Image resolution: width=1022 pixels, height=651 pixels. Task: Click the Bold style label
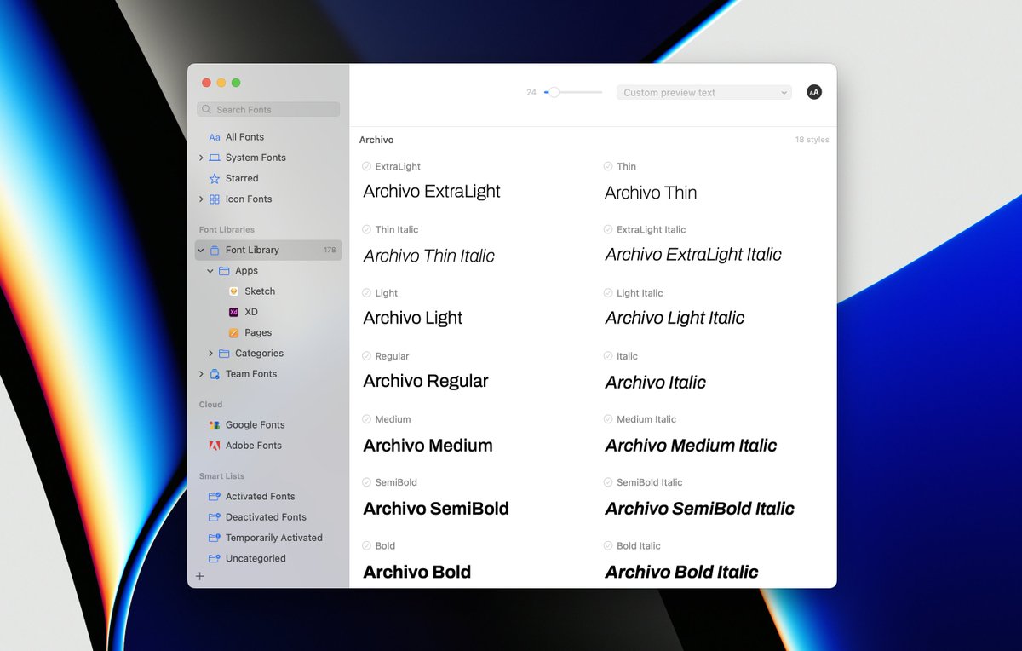(385, 545)
